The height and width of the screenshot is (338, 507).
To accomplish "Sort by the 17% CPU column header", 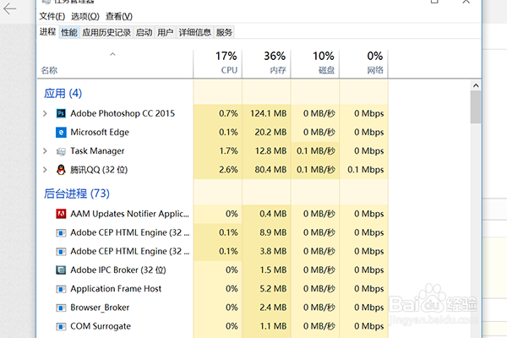I will click(218, 63).
